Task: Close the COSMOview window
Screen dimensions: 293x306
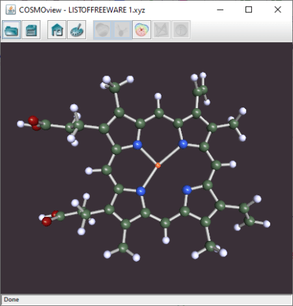Action: (278, 10)
